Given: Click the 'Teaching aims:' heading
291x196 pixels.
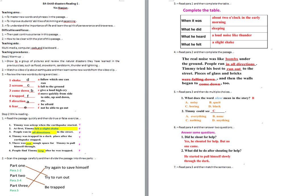Looking at the screenshot, I should coord(11,13).
